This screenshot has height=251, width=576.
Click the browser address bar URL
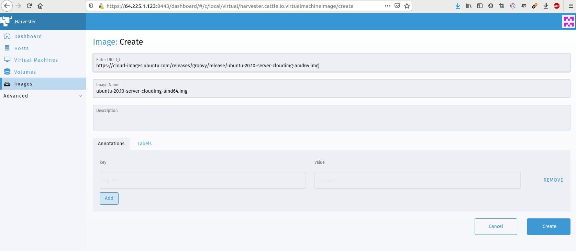coord(230,6)
